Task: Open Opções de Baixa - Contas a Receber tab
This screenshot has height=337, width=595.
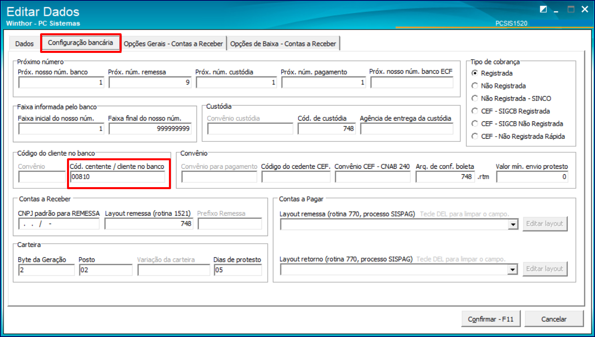Action: point(283,44)
